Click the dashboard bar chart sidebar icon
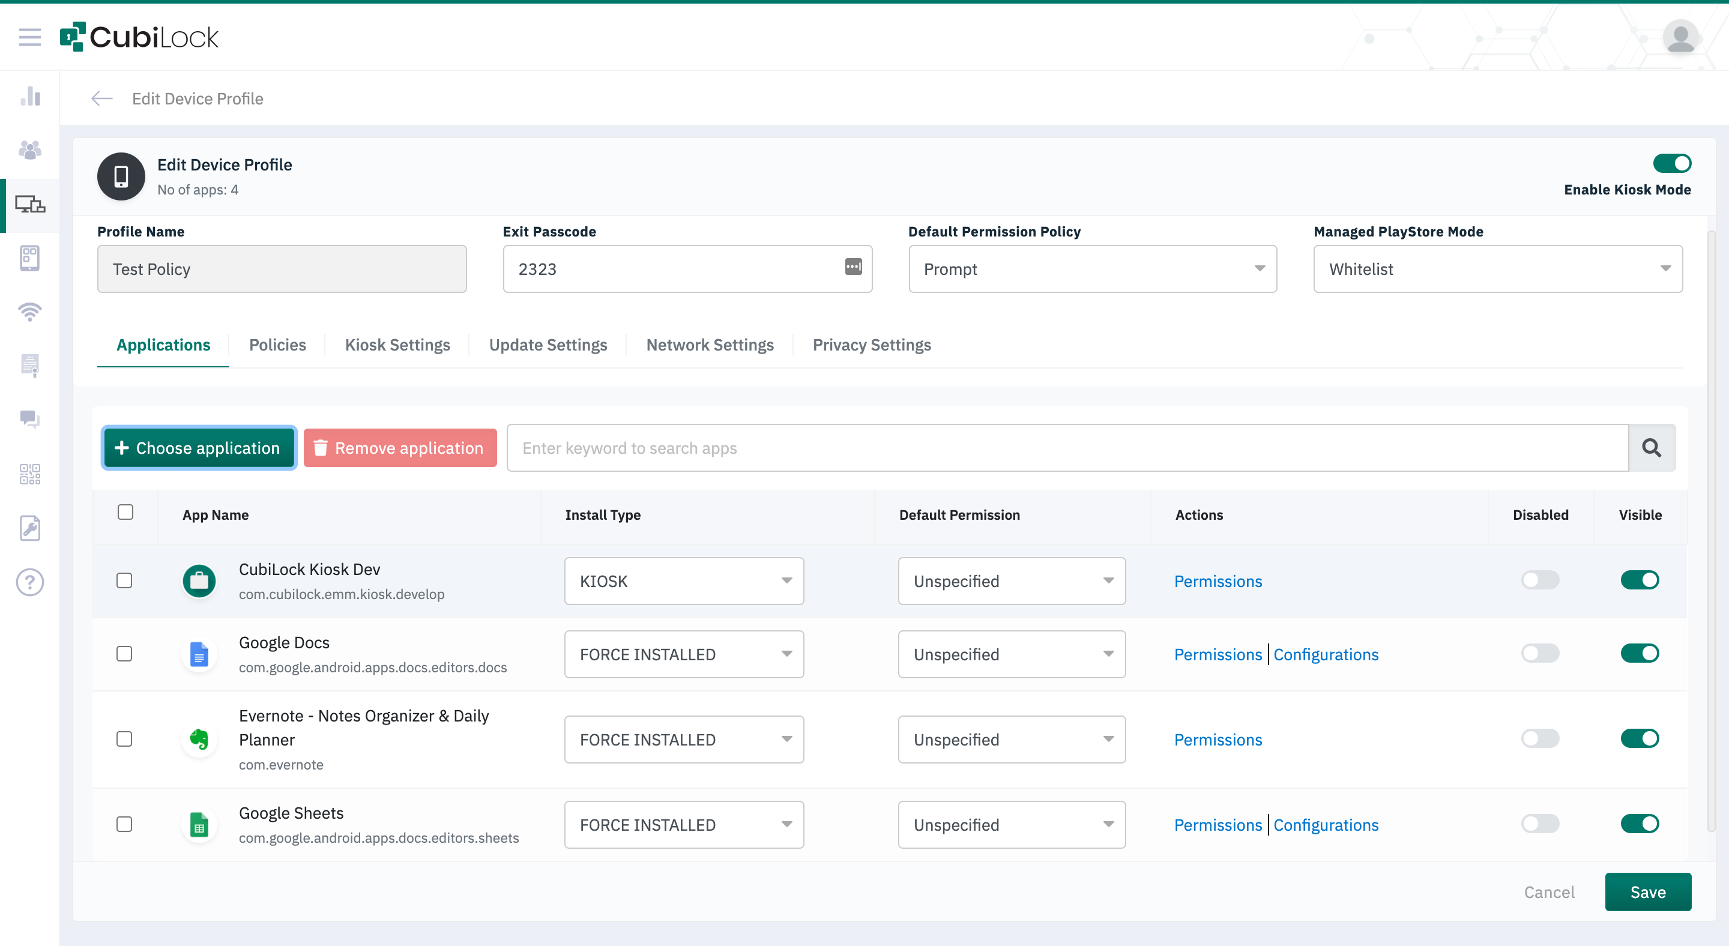Image resolution: width=1729 pixels, height=946 pixels. [x=30, y=97]
